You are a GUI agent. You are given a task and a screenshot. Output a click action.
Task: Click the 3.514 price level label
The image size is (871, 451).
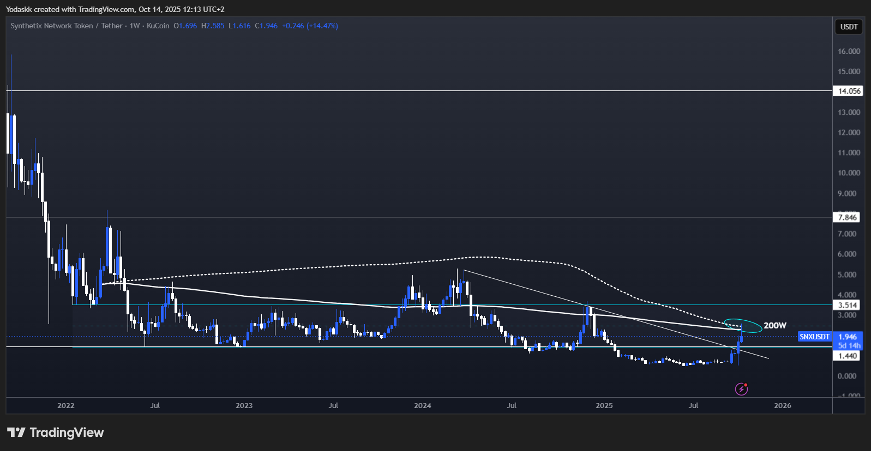tap(848, 305)
